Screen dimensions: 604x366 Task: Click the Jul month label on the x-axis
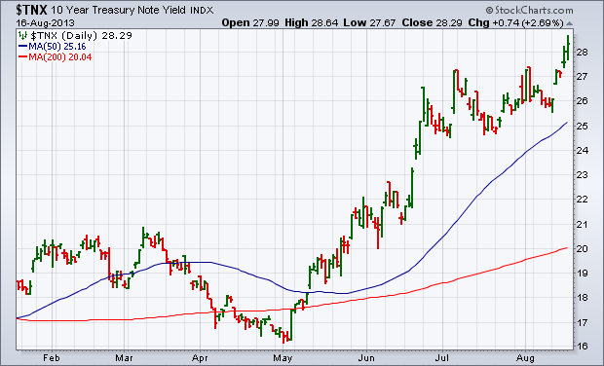coord(442,358)
